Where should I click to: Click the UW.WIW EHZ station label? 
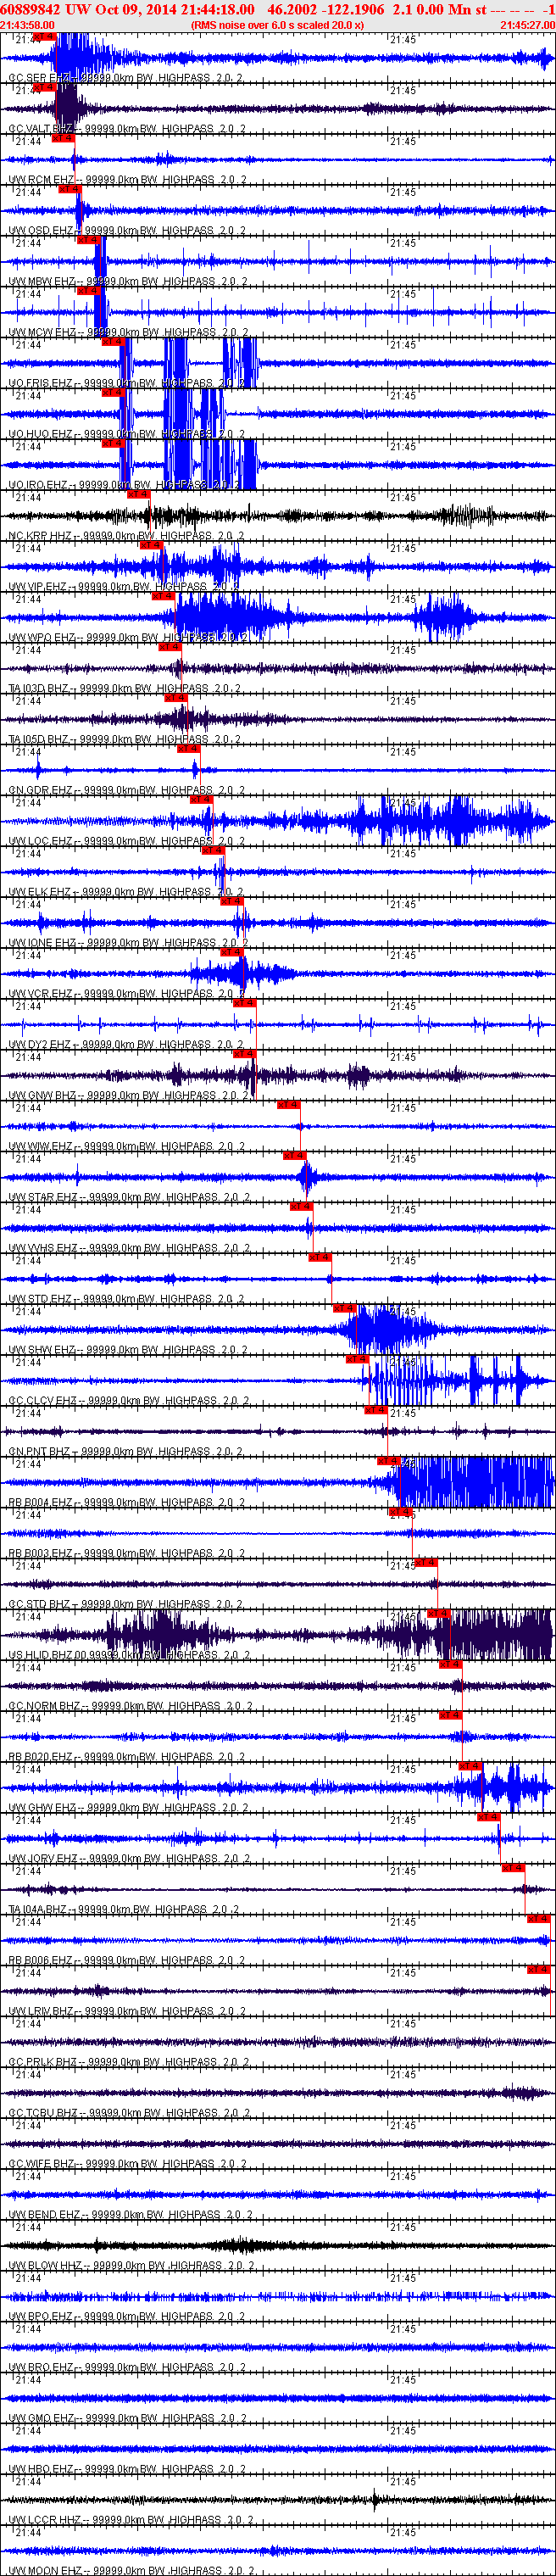(125, 1148)
